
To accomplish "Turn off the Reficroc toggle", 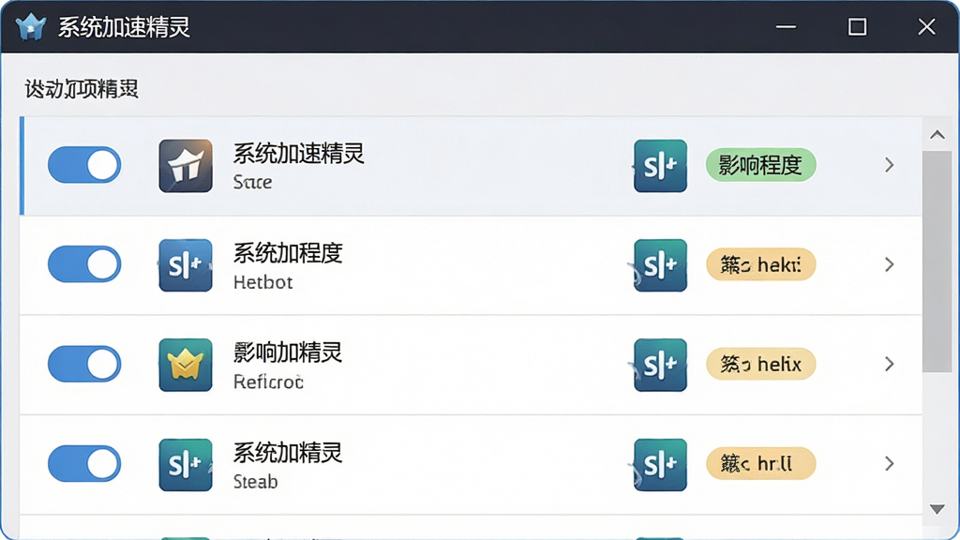I will [84, 364].
